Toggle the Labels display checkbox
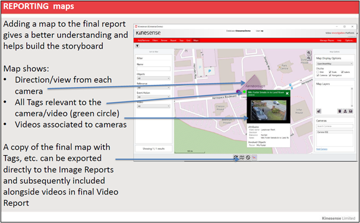 pos(342,72)
